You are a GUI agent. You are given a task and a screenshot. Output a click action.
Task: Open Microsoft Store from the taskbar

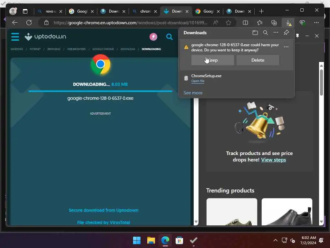[x=179, y=240]
